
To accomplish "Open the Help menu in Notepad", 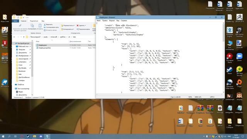I will tap(124, 20).
